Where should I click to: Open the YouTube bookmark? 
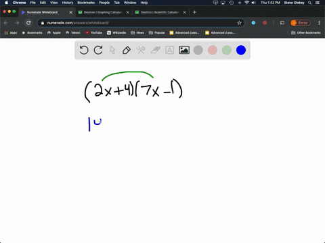pyautogui.click(x=93, y=32)
